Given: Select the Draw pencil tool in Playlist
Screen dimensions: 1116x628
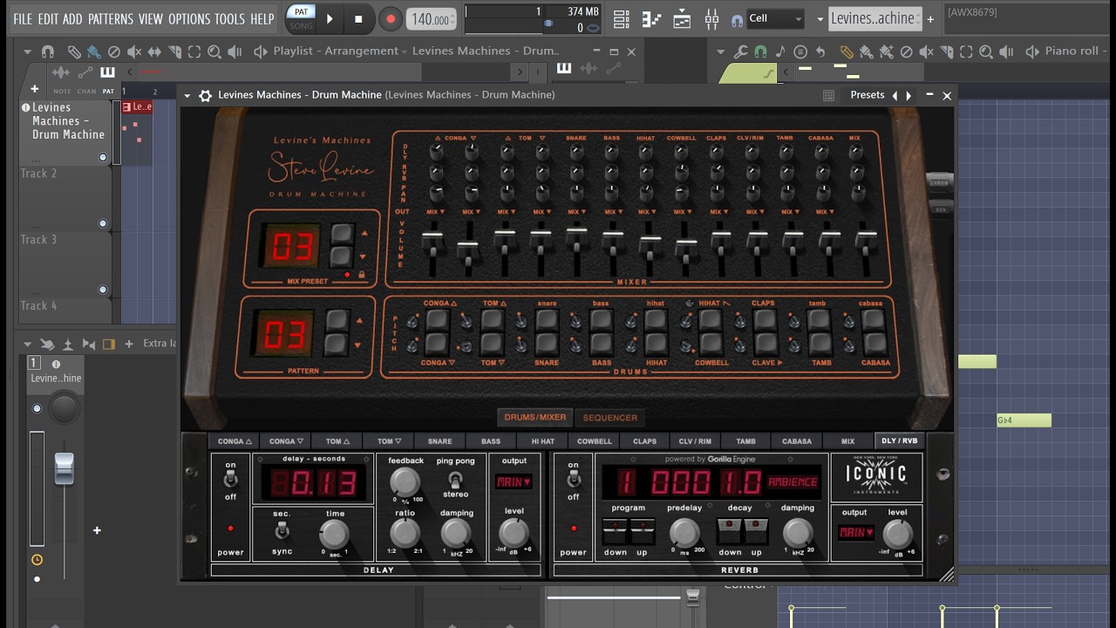Looking at the screenshot, I should [75, 51].
